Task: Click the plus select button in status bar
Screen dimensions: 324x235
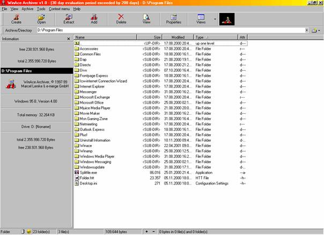Action: pyautogui.click(x=146, y=231)
